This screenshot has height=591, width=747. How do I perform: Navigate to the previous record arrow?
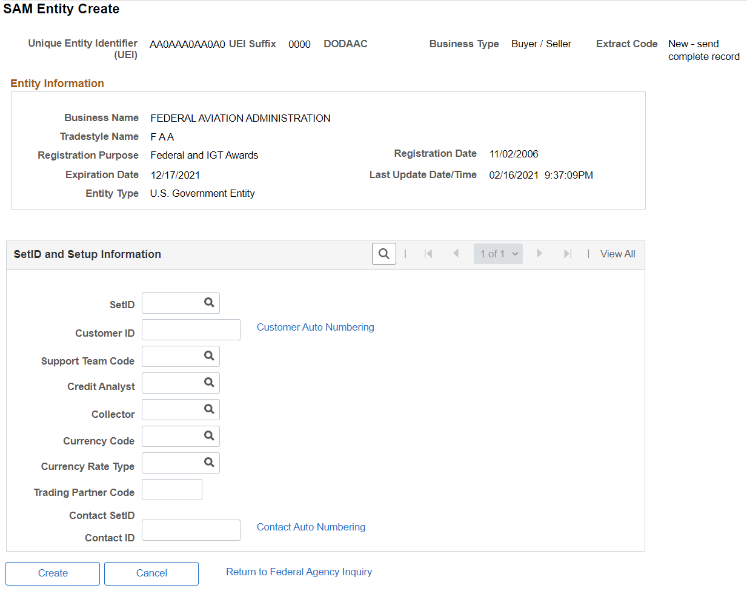[456, 253]
